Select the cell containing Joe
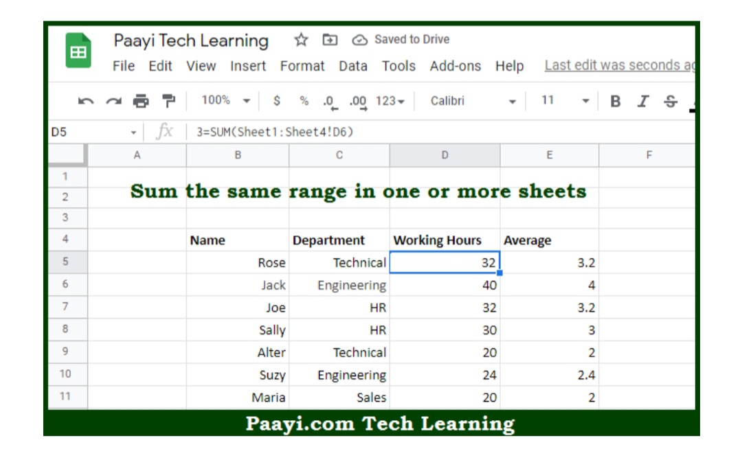The width and height of the screenshot is (742, 460). (238, 308)
